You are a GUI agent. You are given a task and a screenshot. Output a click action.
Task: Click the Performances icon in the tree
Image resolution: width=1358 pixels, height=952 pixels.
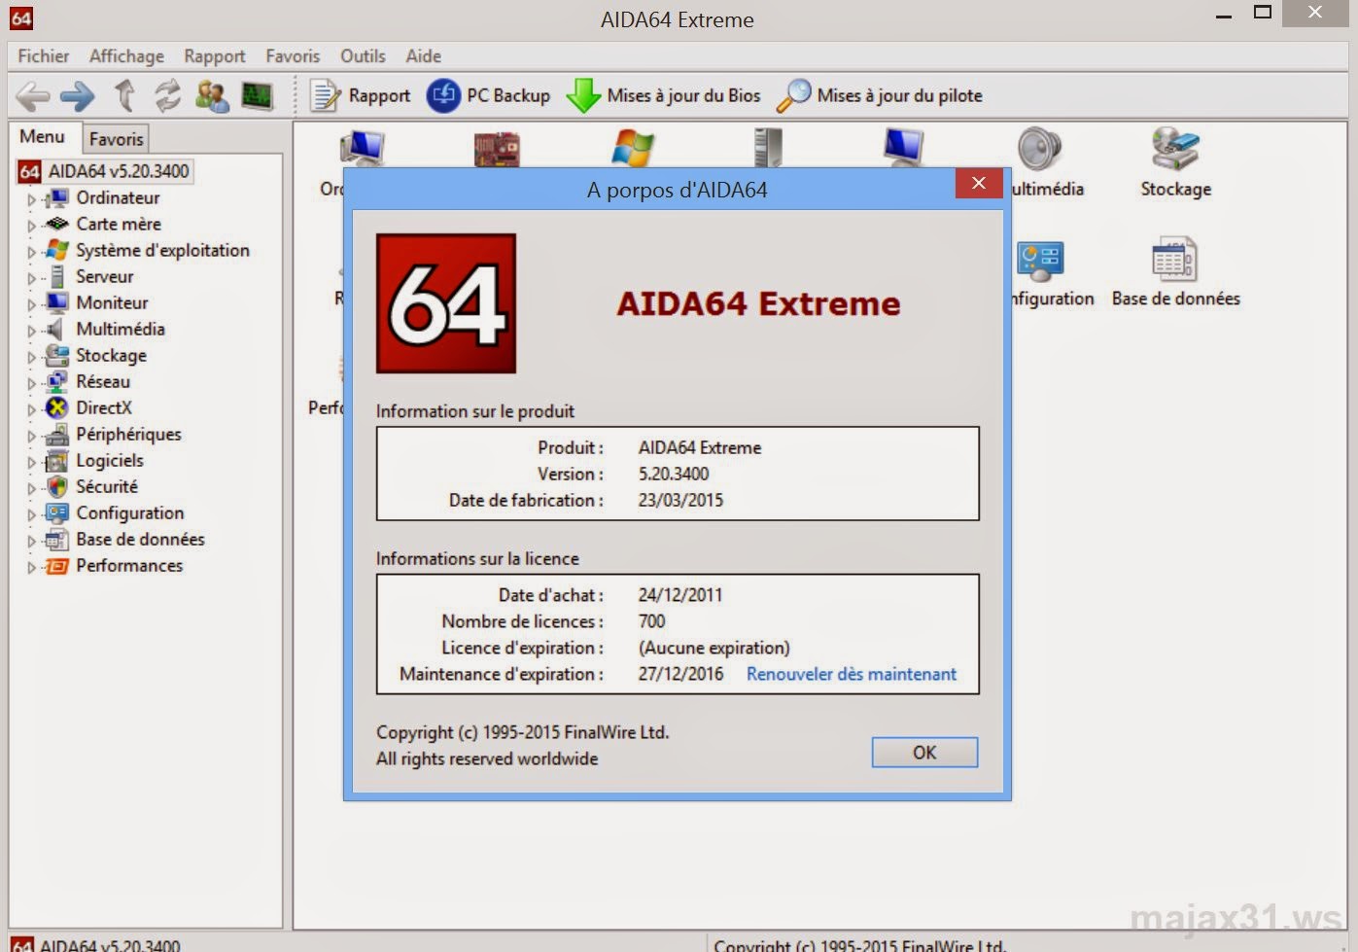(57, 565)
